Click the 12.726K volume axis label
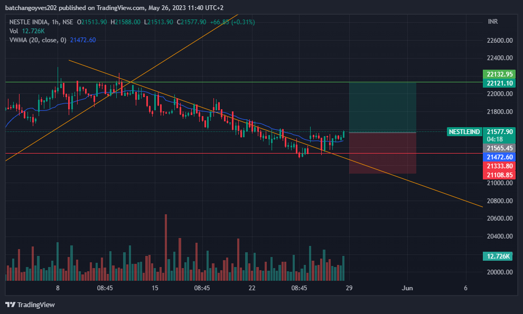 tap(498, 256)
